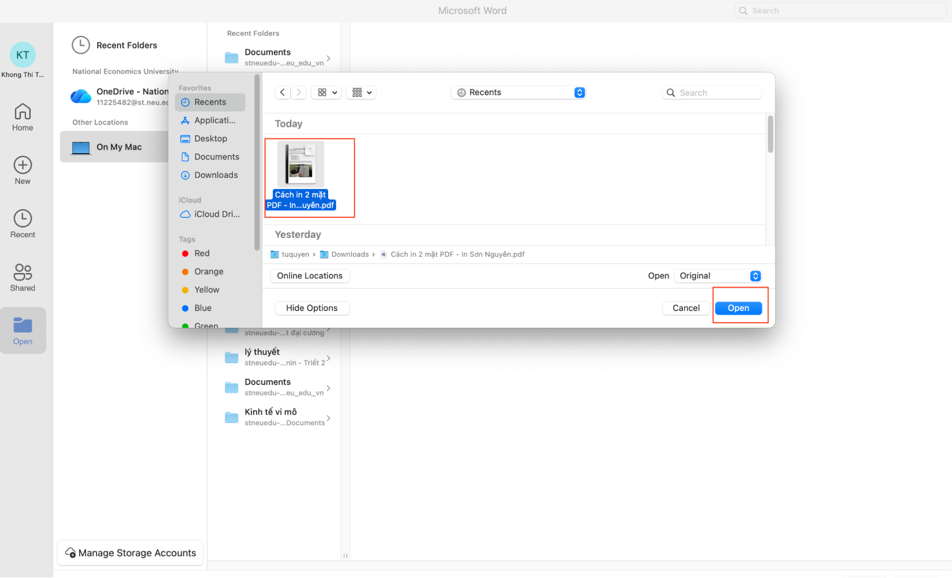This screenshot has width=952, height=578.
Task: Open the icon view mode dropdown
Action: [x=327, y=92]
